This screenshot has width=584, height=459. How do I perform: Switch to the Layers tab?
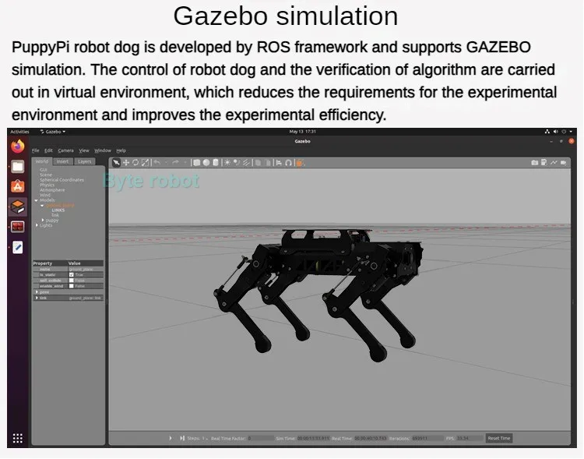85,161
